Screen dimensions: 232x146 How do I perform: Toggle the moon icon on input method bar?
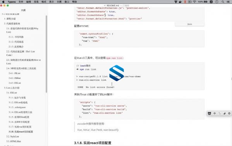point(224,114)
